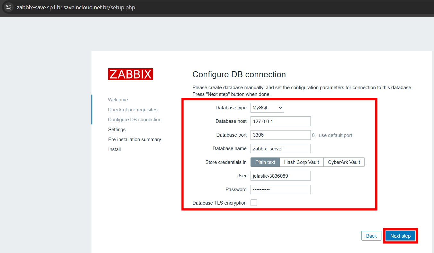Viewport: 434px width, 253px height.
Task: Select the Welcome setup step
Action: [118, 100]
